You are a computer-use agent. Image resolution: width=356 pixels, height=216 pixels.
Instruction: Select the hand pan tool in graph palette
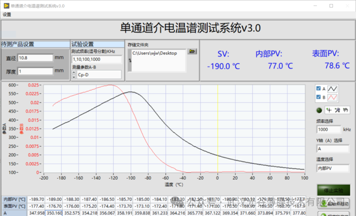(x=346, y=110)
